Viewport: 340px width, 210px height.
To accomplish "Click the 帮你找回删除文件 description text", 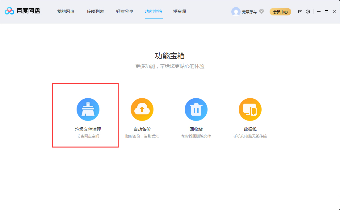I will pos(196,136).
